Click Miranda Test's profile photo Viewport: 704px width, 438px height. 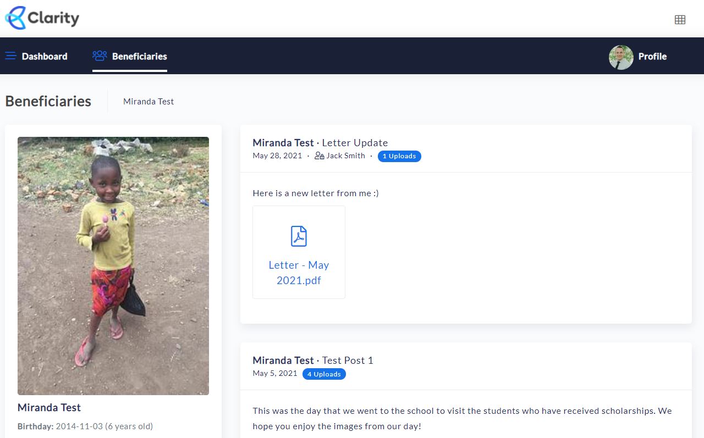coord(113,265)
